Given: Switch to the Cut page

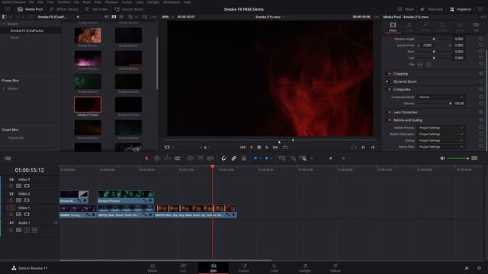Looking at the screenshot, I should [183, 268].
